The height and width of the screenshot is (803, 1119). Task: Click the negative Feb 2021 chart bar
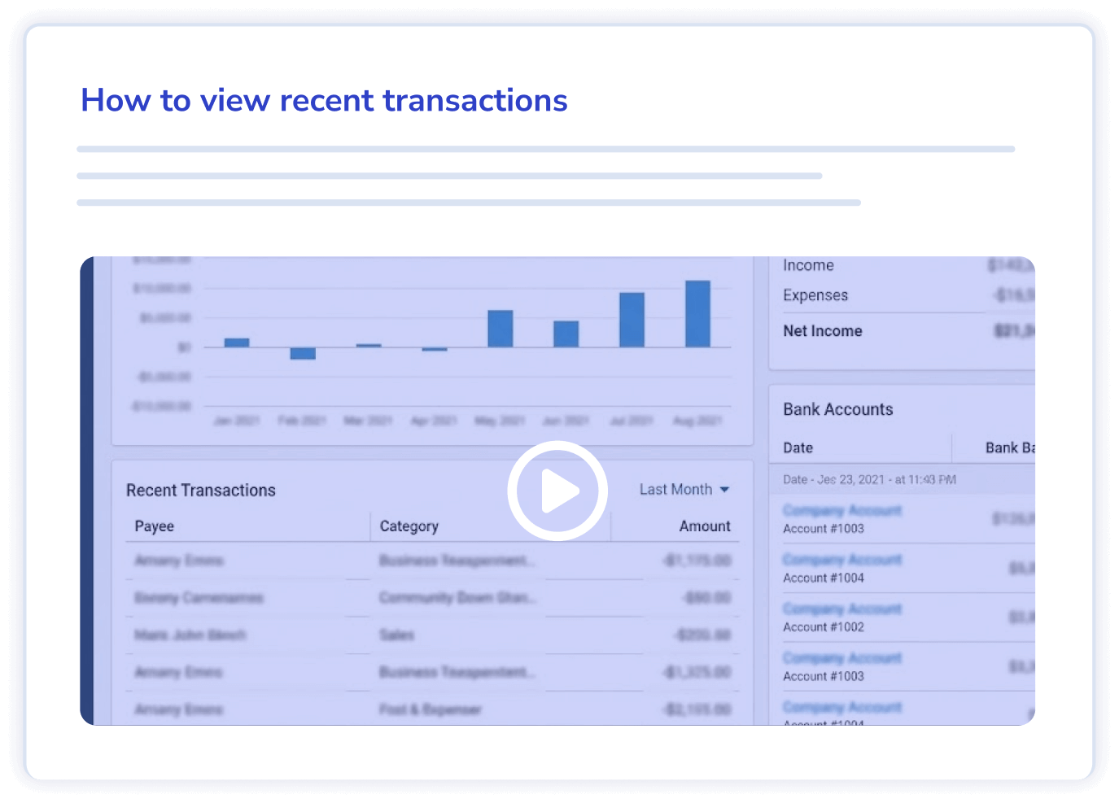point(303,353)
